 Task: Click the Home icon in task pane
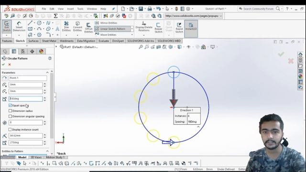click(300, 54)
